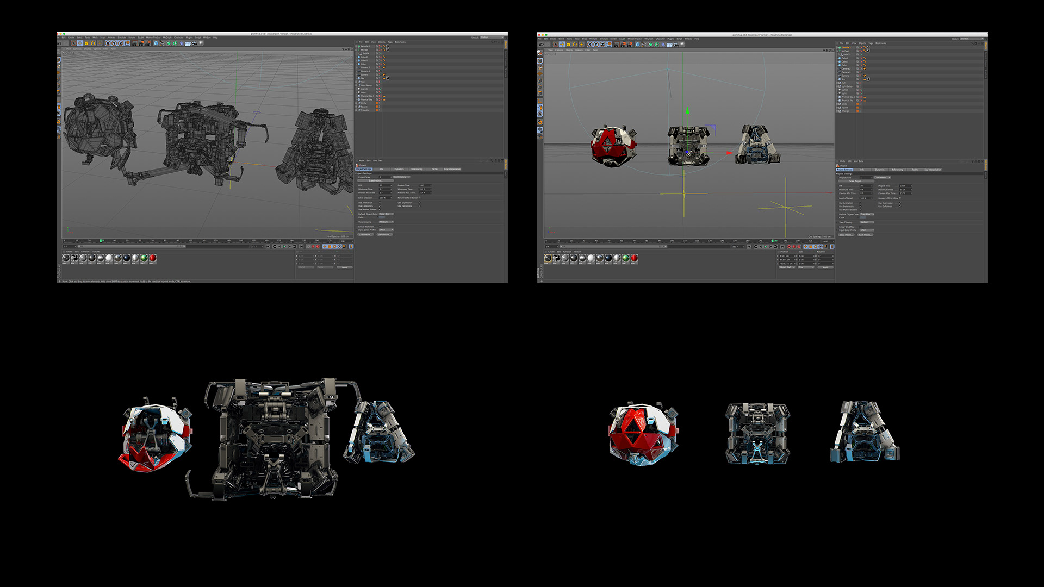Image resolution: width=1044 pixels, height=587 pixels.
Task: Open View Clipping dropdown in left window
Action: pos(386,222)
